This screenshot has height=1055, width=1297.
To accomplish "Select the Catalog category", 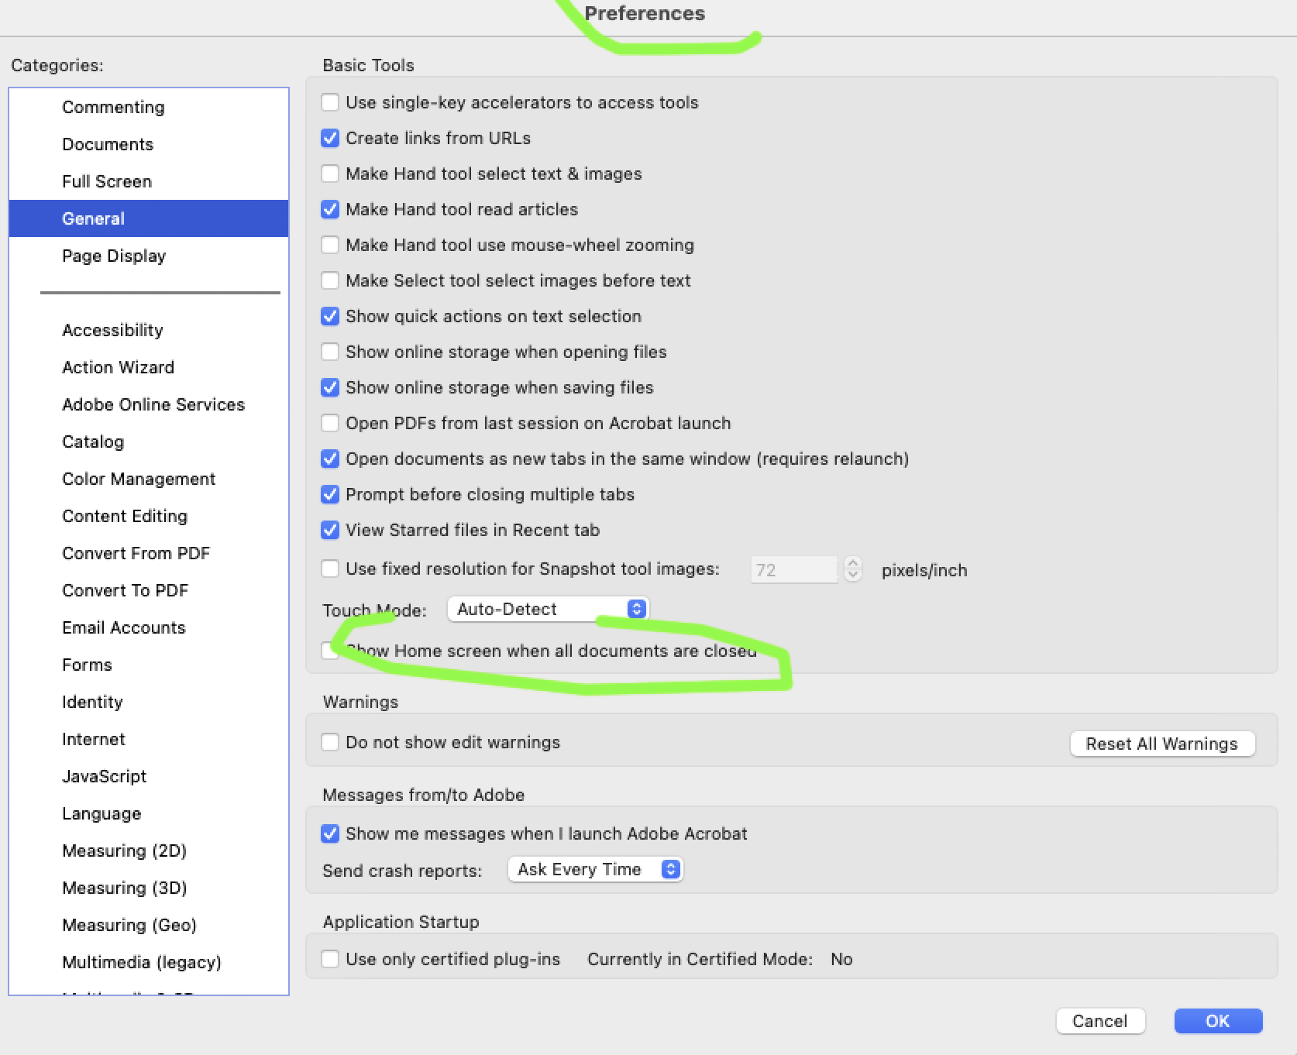I will click(x=149, y=442).
